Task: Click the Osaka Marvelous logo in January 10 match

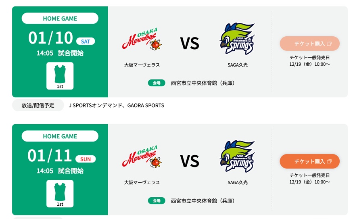Action: [x=142, y=40]
